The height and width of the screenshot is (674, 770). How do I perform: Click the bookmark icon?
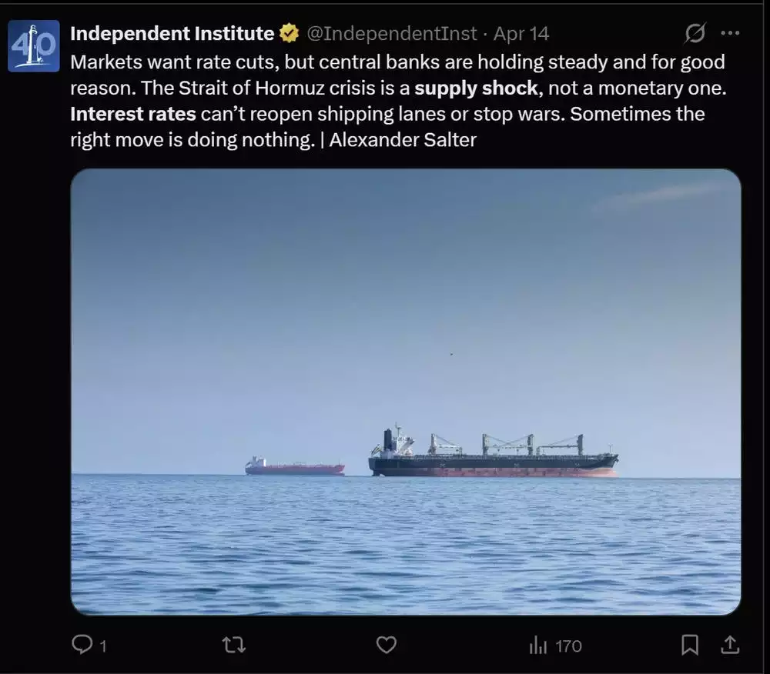coord(691,645)
